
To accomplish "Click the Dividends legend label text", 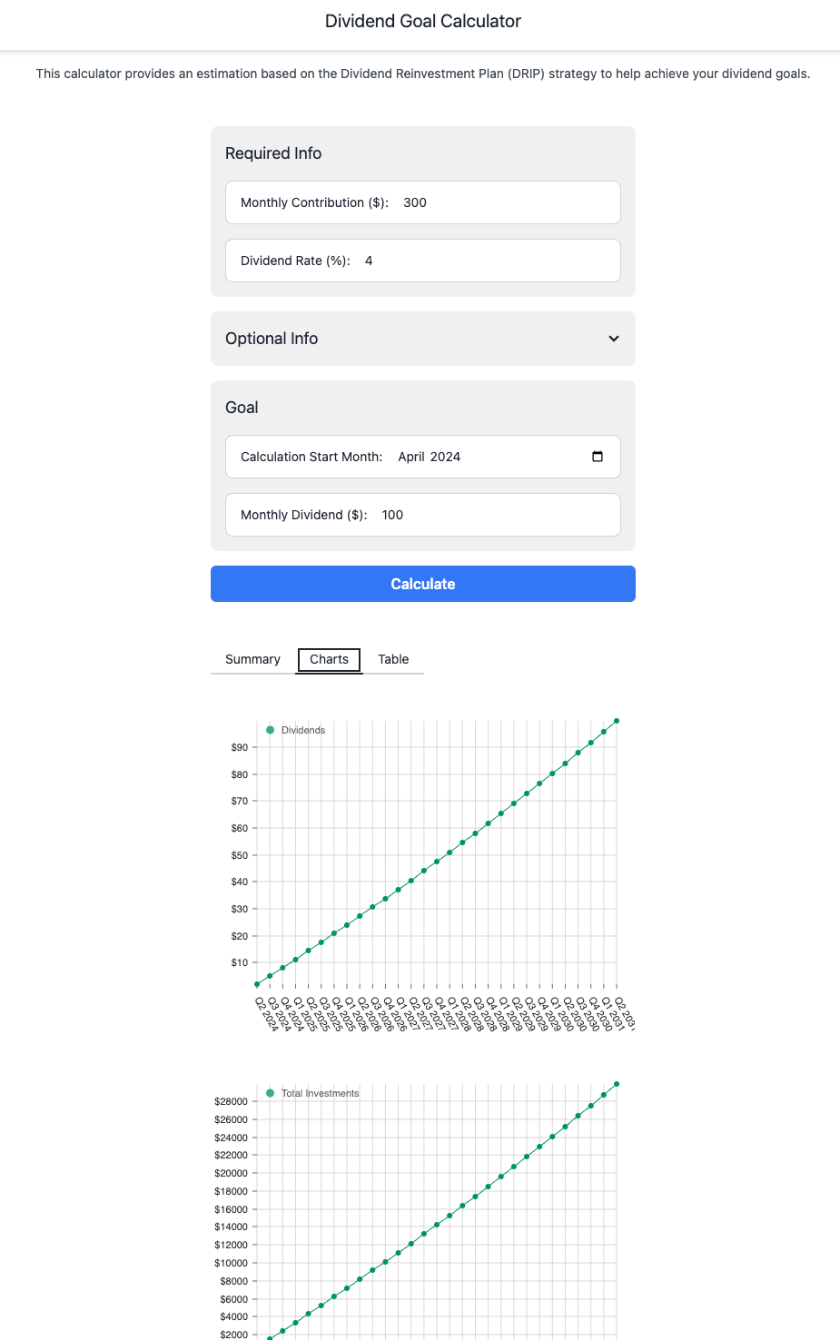I will (303, 730).
